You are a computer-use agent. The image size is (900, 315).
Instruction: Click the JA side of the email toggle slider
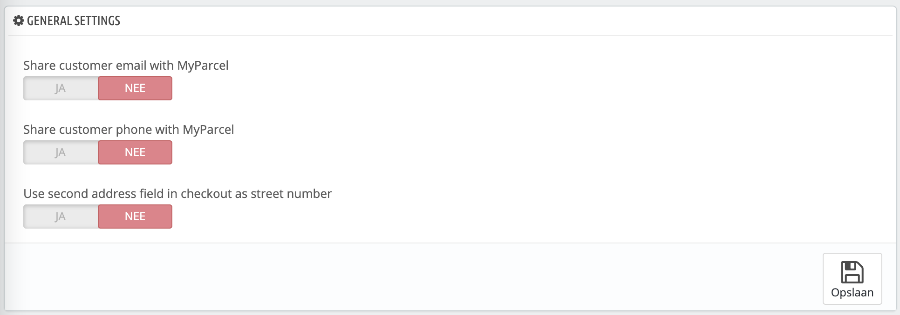click(60, 88)
